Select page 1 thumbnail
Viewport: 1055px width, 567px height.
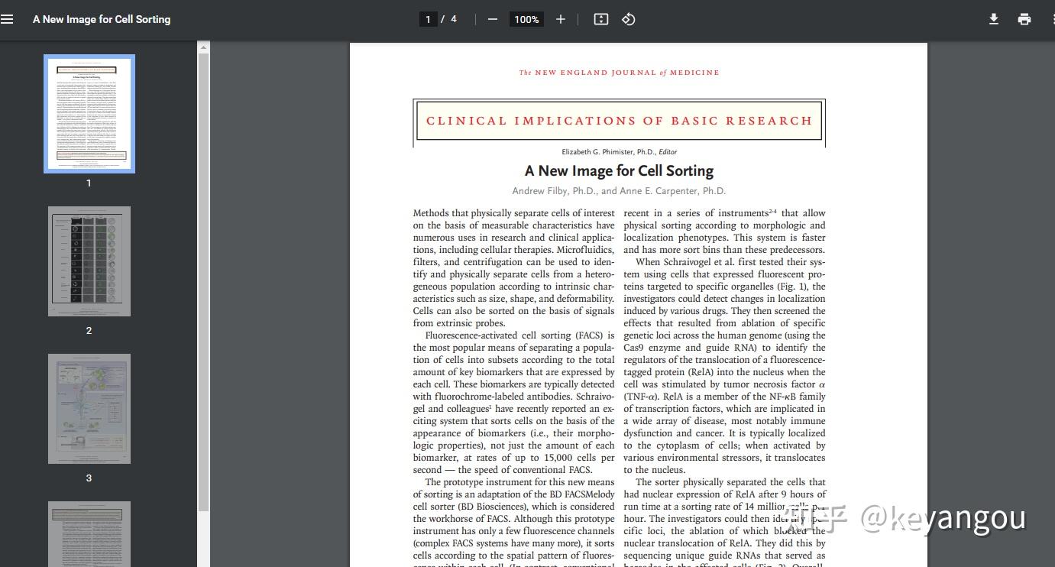click(x=89, y=113)
